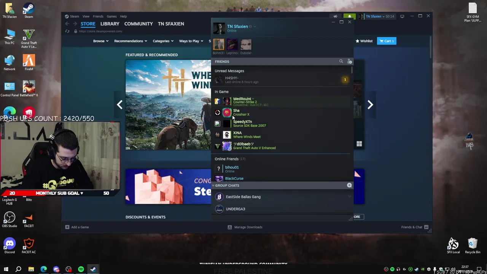487x274 pixels.
Task: Create new group chat with plus icon
Action: pos(349,185)
